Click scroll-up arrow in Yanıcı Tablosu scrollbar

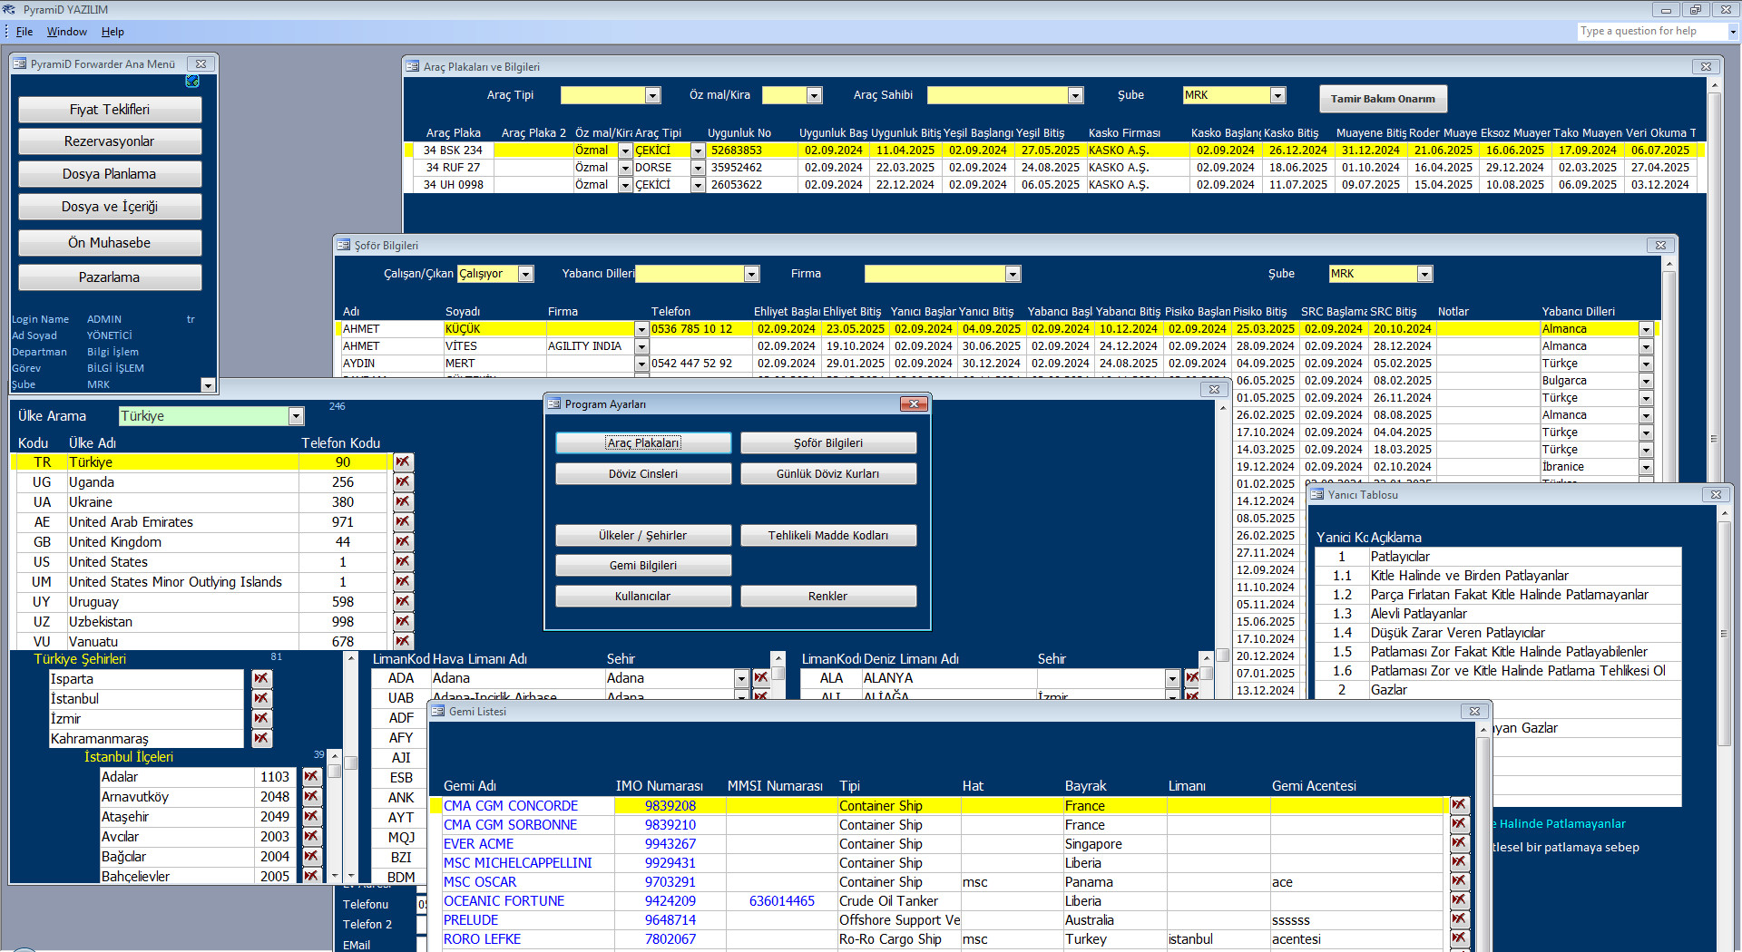tap(1724, 515)
